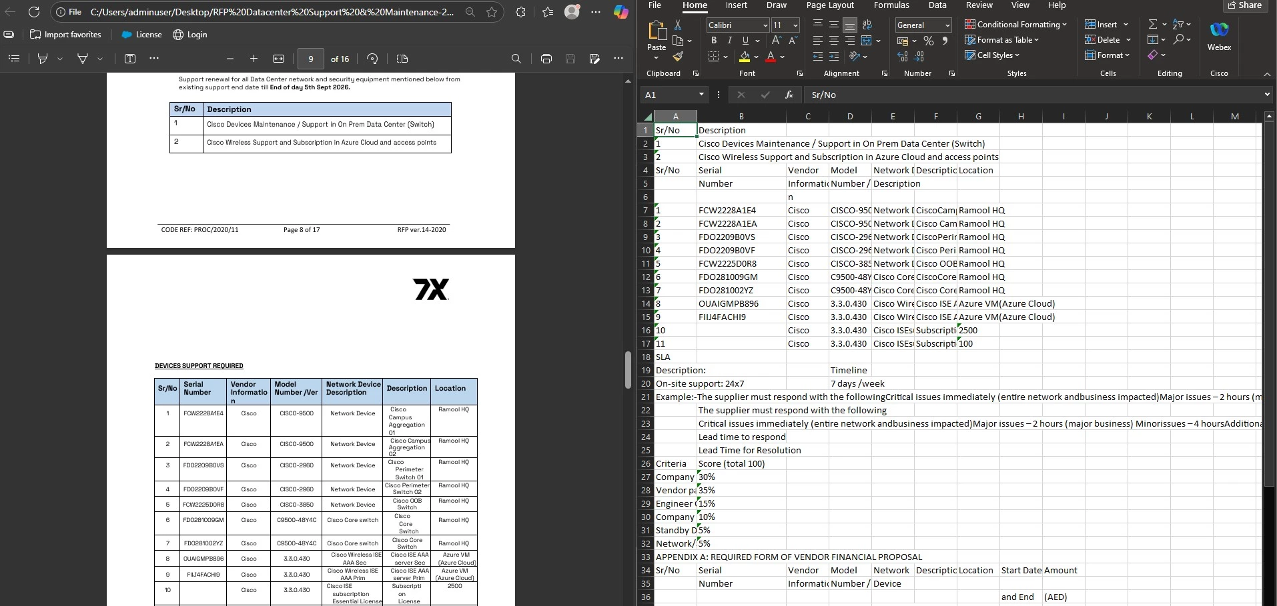
Task: Switch PDF page view layout
Action: (402, 59)
